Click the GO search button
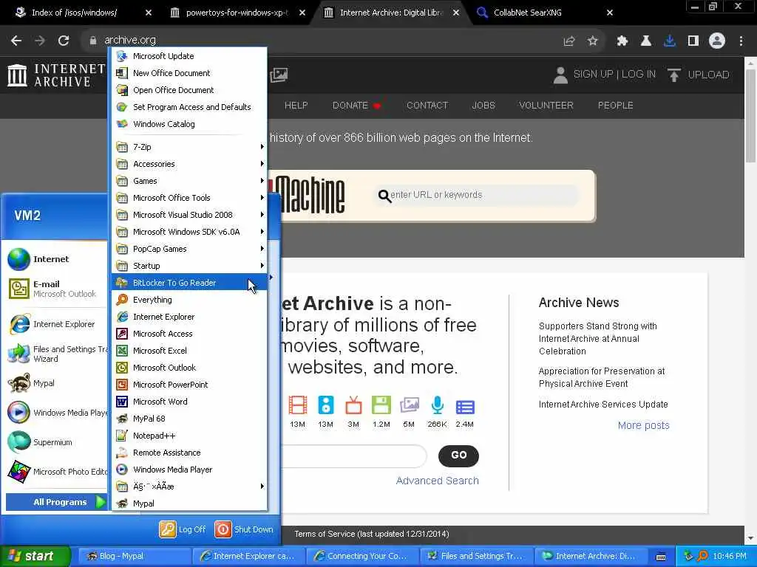This screenshot has width=757, height=567. click(x=458, y=455)
